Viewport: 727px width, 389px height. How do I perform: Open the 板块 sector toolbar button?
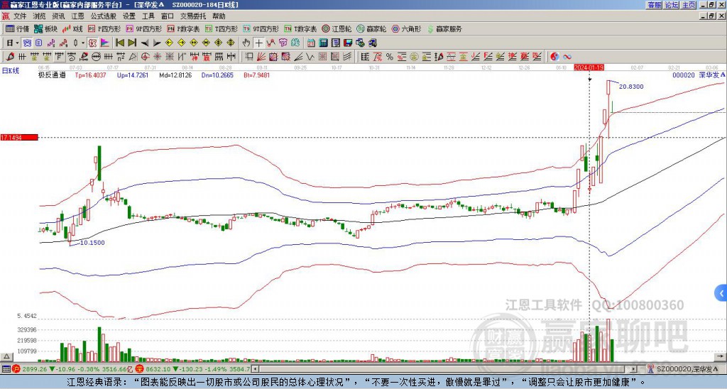pos(45,28)
